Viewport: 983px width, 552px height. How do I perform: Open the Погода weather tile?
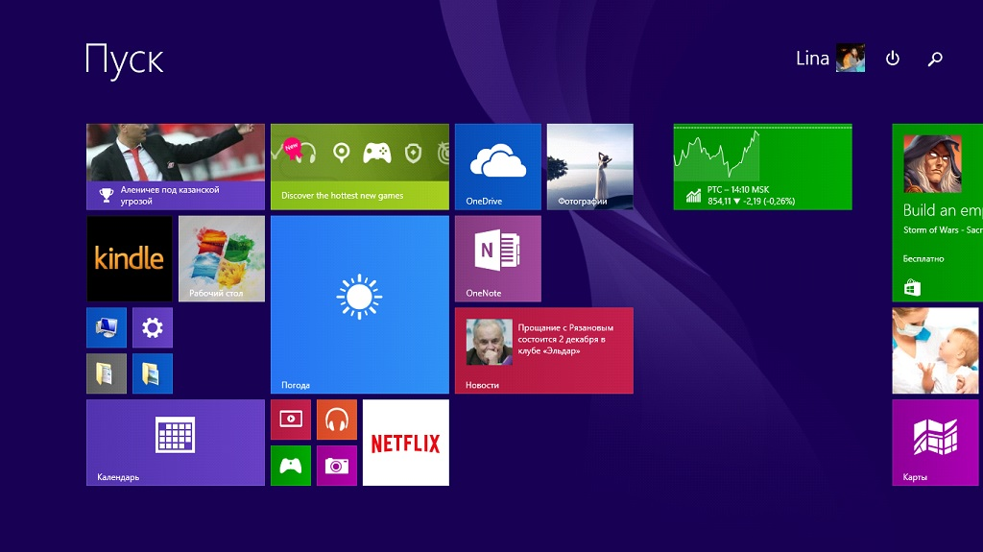tap(360, 305)
